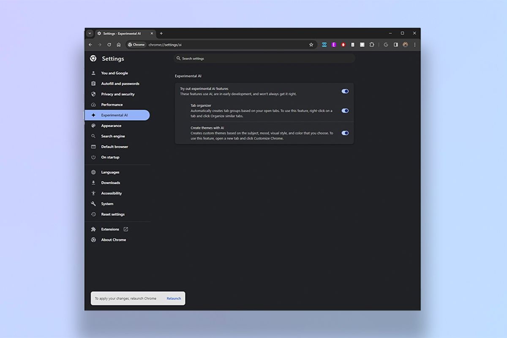Open the Chrome three-dot menu
Image resolution: width=507 pixels, height=338 pixels.
415,44
